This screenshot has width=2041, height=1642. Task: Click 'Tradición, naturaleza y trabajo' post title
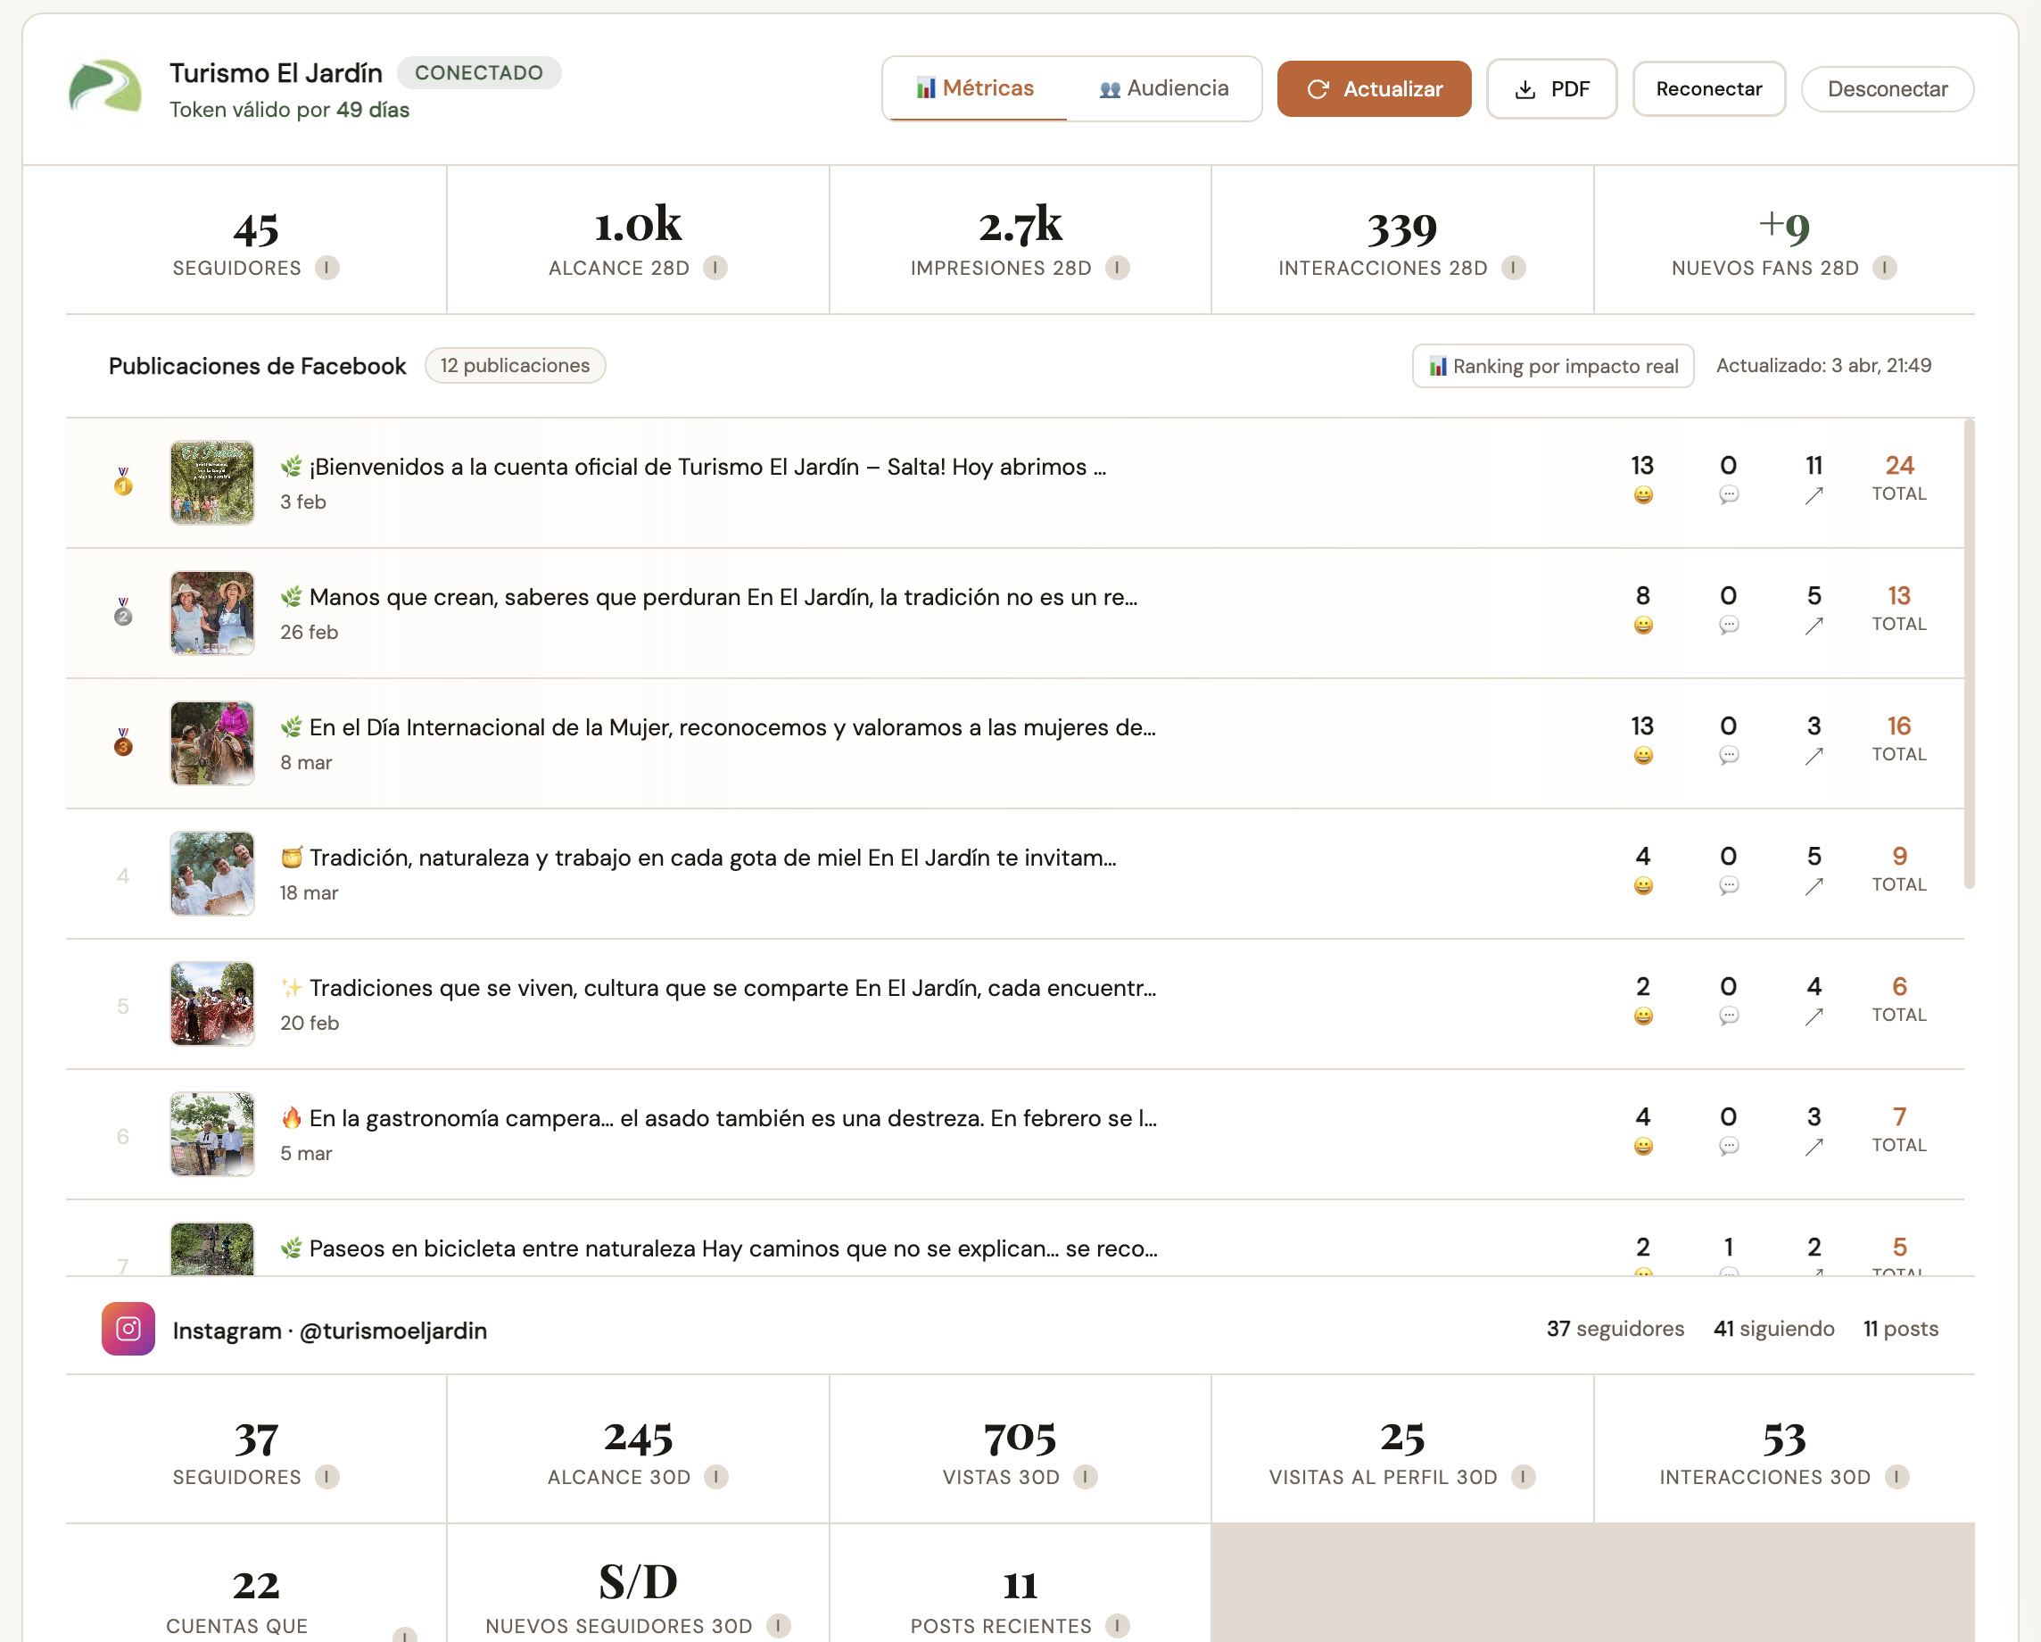pos(698,858)
